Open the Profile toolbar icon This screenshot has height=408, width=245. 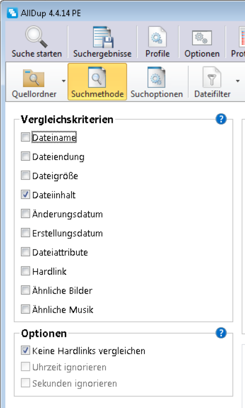point(157,37)
